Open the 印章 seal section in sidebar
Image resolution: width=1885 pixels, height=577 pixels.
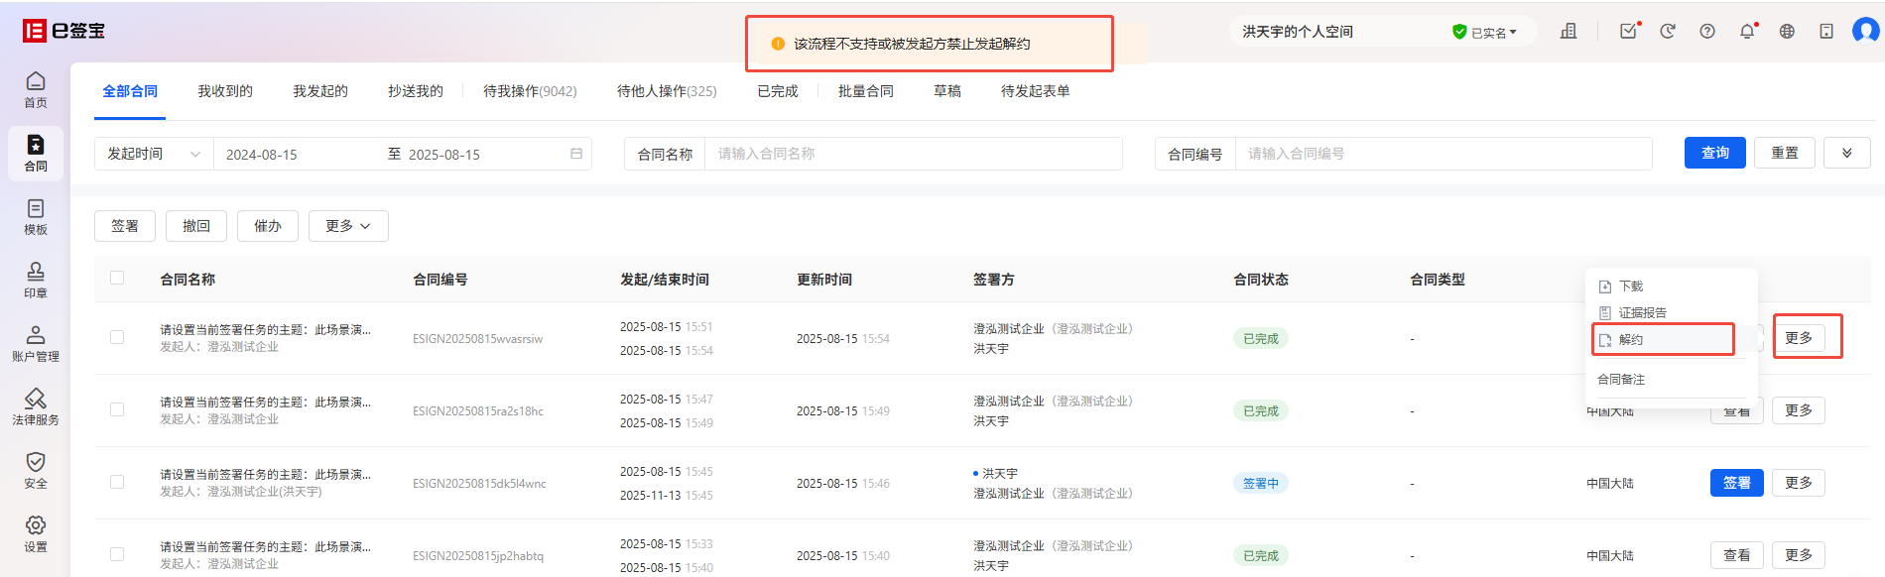[36, 280]
